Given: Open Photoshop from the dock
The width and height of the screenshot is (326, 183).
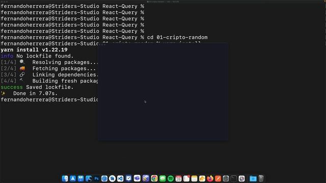Looking at the screenshot, I should [x=96, y=178].
